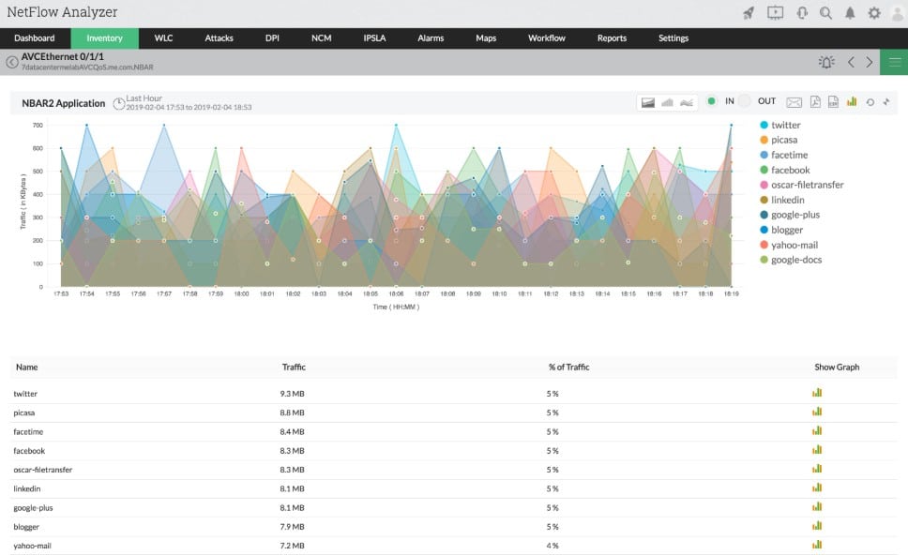Toggle linkedin series in chart legend

pyautogui.click(x=781, y=201)
